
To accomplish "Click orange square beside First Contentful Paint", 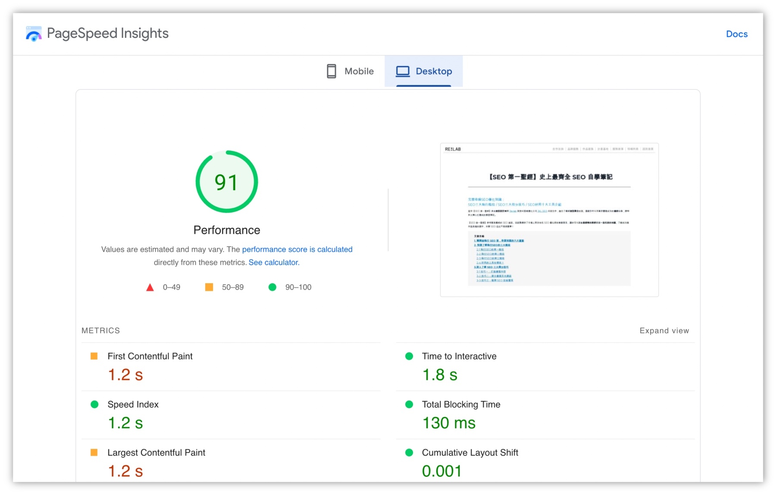I will 94,356.
